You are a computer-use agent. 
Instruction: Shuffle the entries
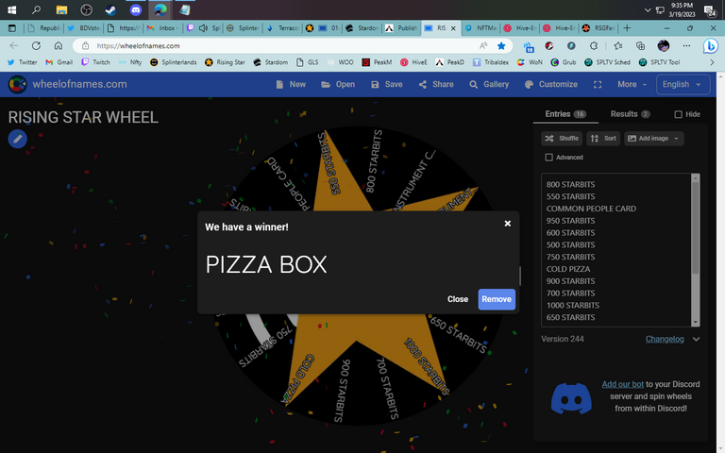pos(562,138)
